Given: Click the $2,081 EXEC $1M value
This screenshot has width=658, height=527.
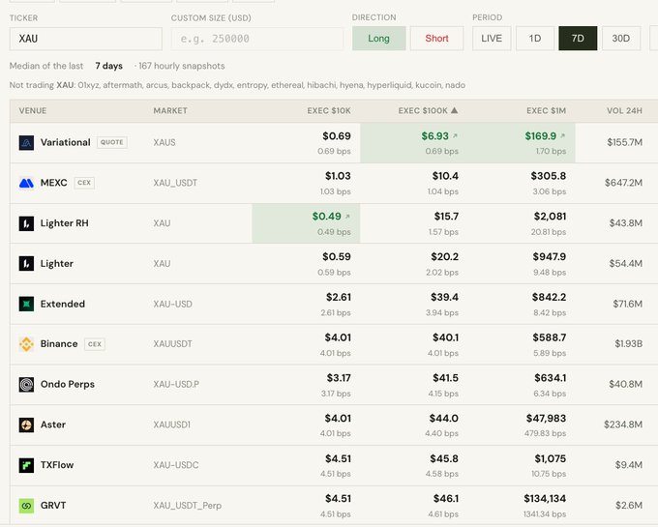Looking at the screenshot, I should (551, 217).
